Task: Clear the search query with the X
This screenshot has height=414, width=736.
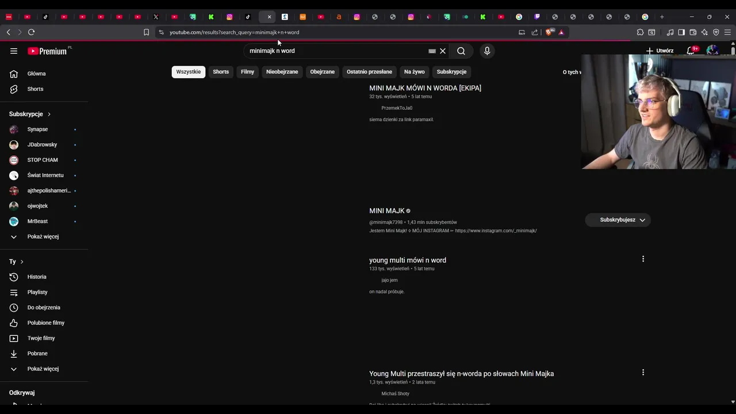Action: click(x=443, y=51)
